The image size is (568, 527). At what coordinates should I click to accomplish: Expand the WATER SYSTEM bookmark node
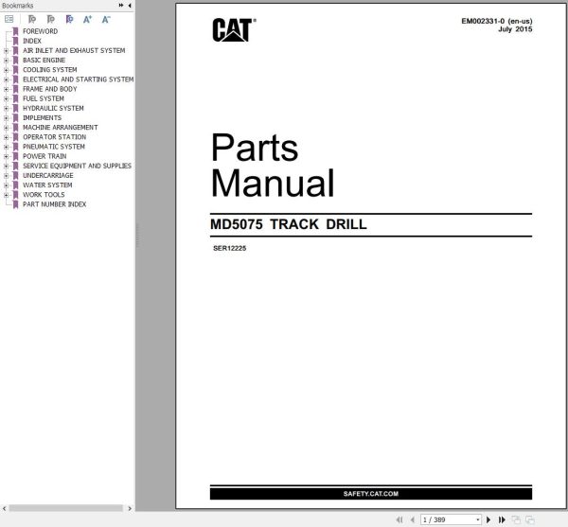point(6,184)
